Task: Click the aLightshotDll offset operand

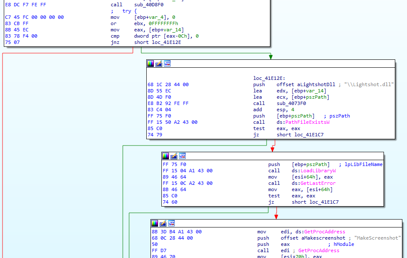Action: pyautogui.click(x=316, y=84)
